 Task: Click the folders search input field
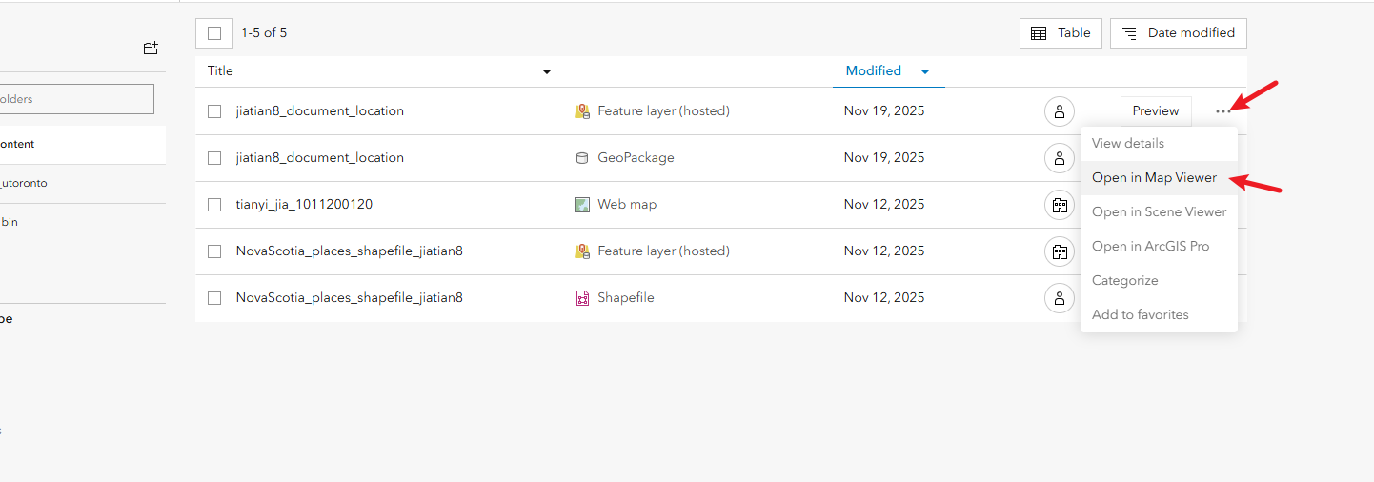coord(77,99)
